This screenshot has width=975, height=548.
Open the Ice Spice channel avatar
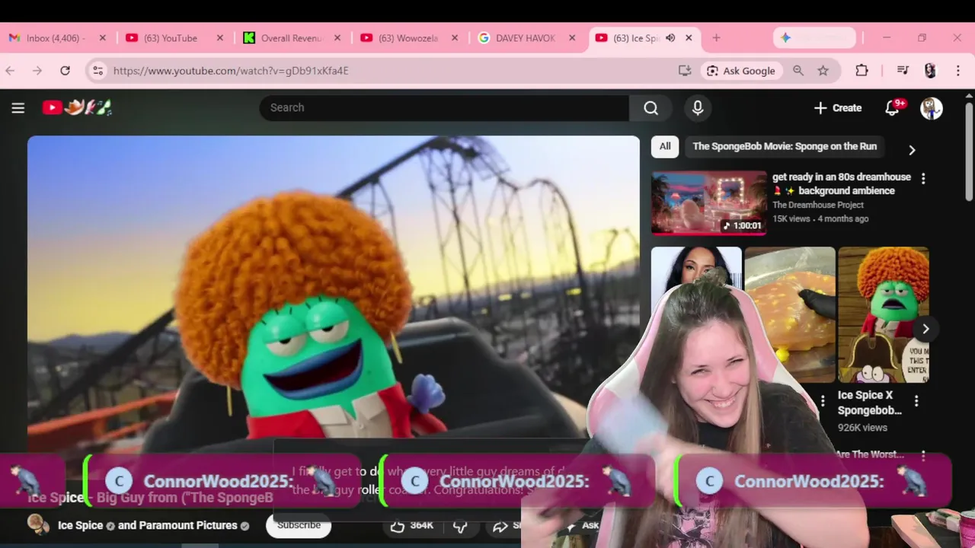[38, 525]
